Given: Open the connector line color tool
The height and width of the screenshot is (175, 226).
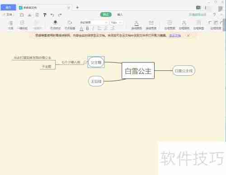Looking at the screenshot, I should coord(137,25).
